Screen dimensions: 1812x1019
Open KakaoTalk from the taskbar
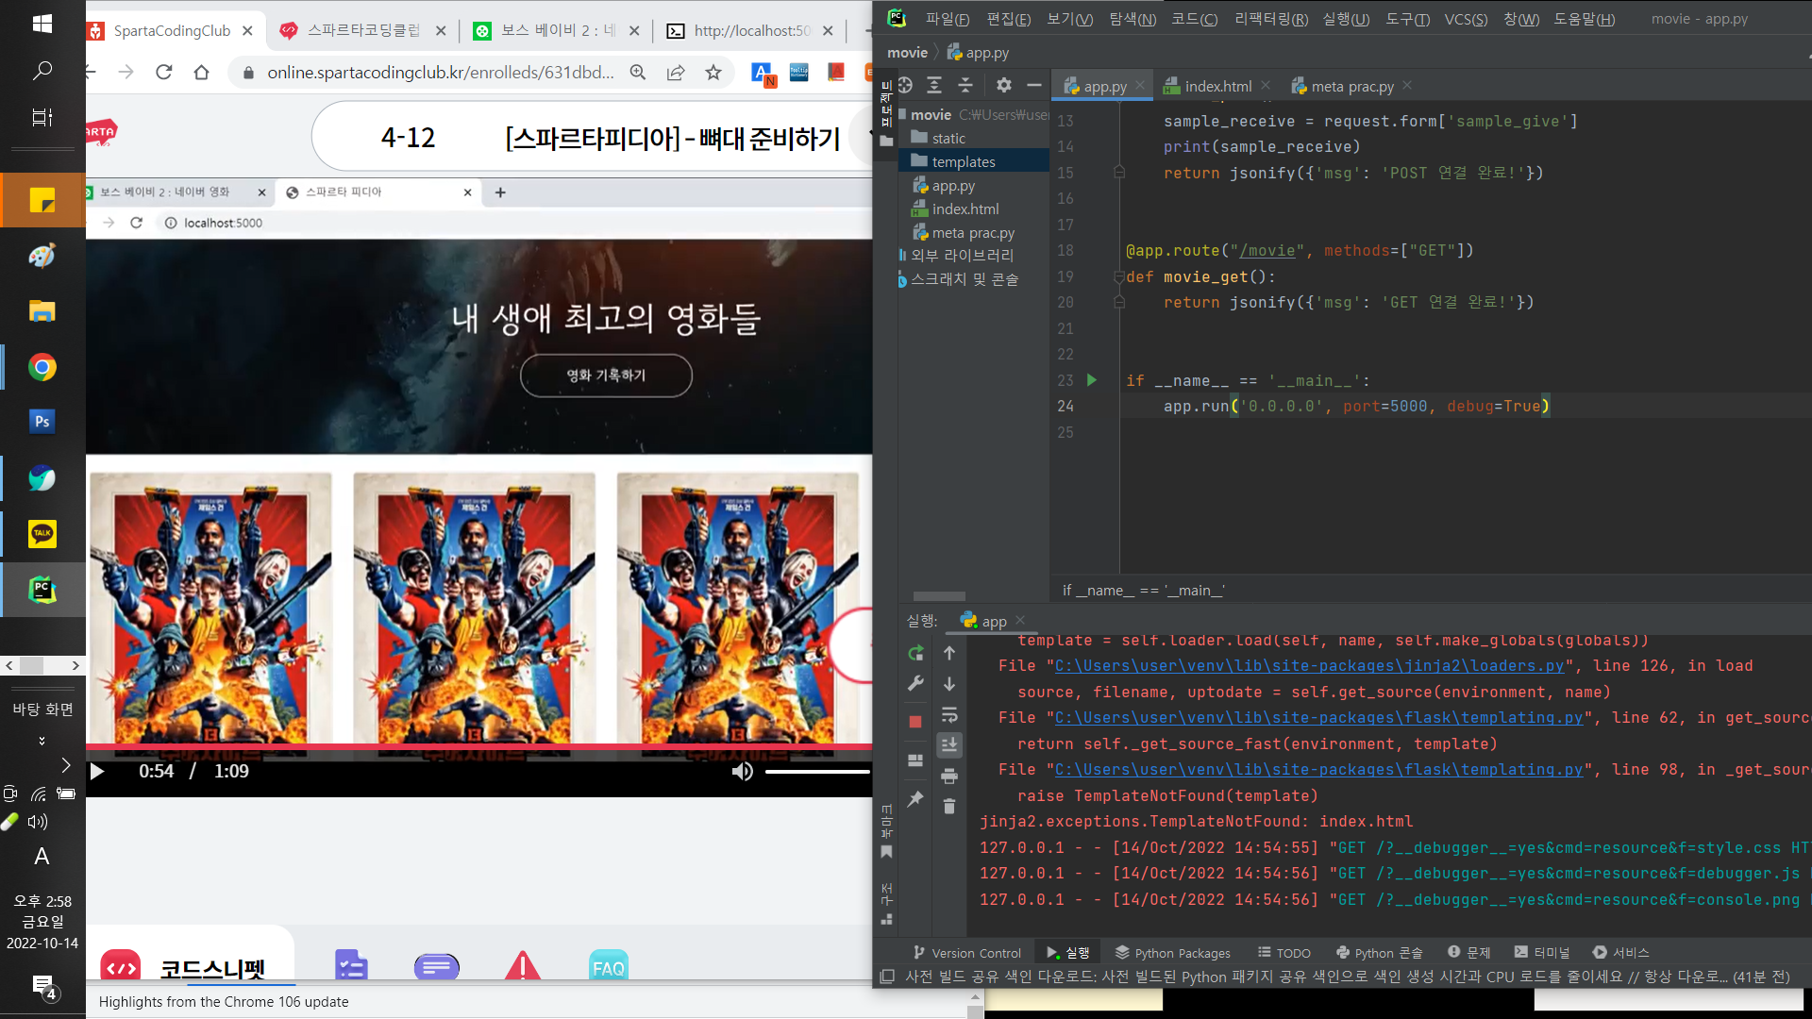(42, 534)
